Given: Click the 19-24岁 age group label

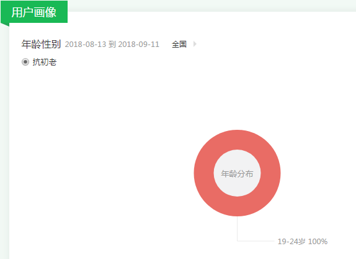Looking at the screenshot, I should pos(291,242).
